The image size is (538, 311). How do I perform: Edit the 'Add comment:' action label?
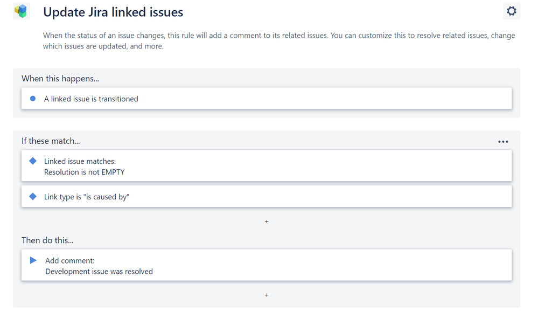69,260
